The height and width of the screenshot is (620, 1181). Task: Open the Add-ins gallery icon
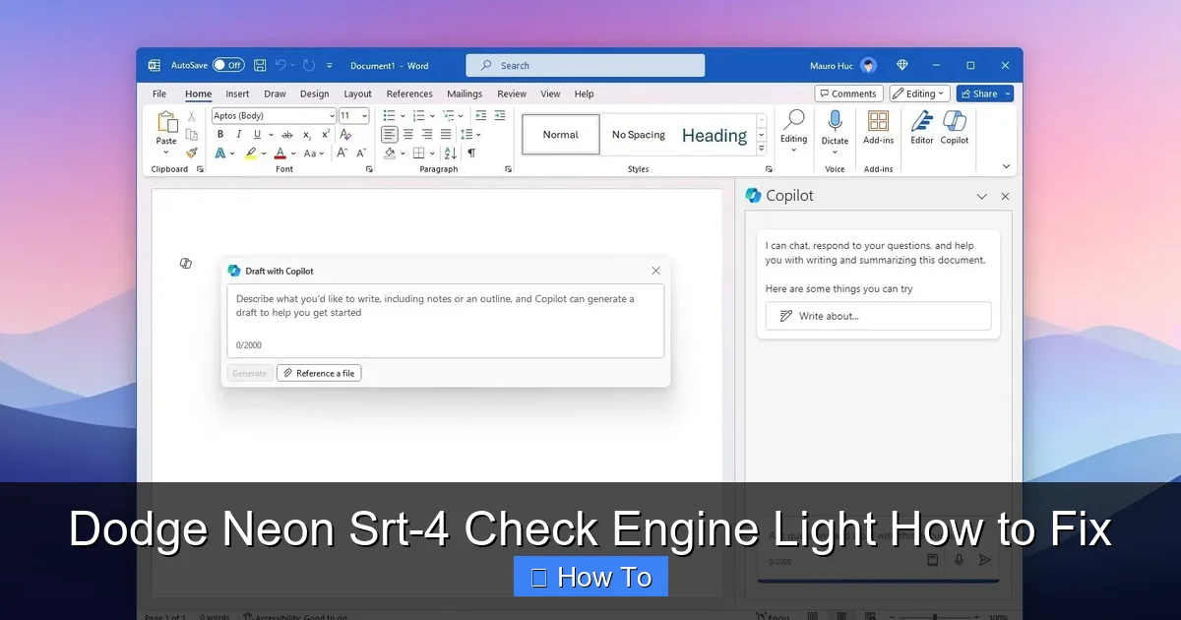pos(878,127)
